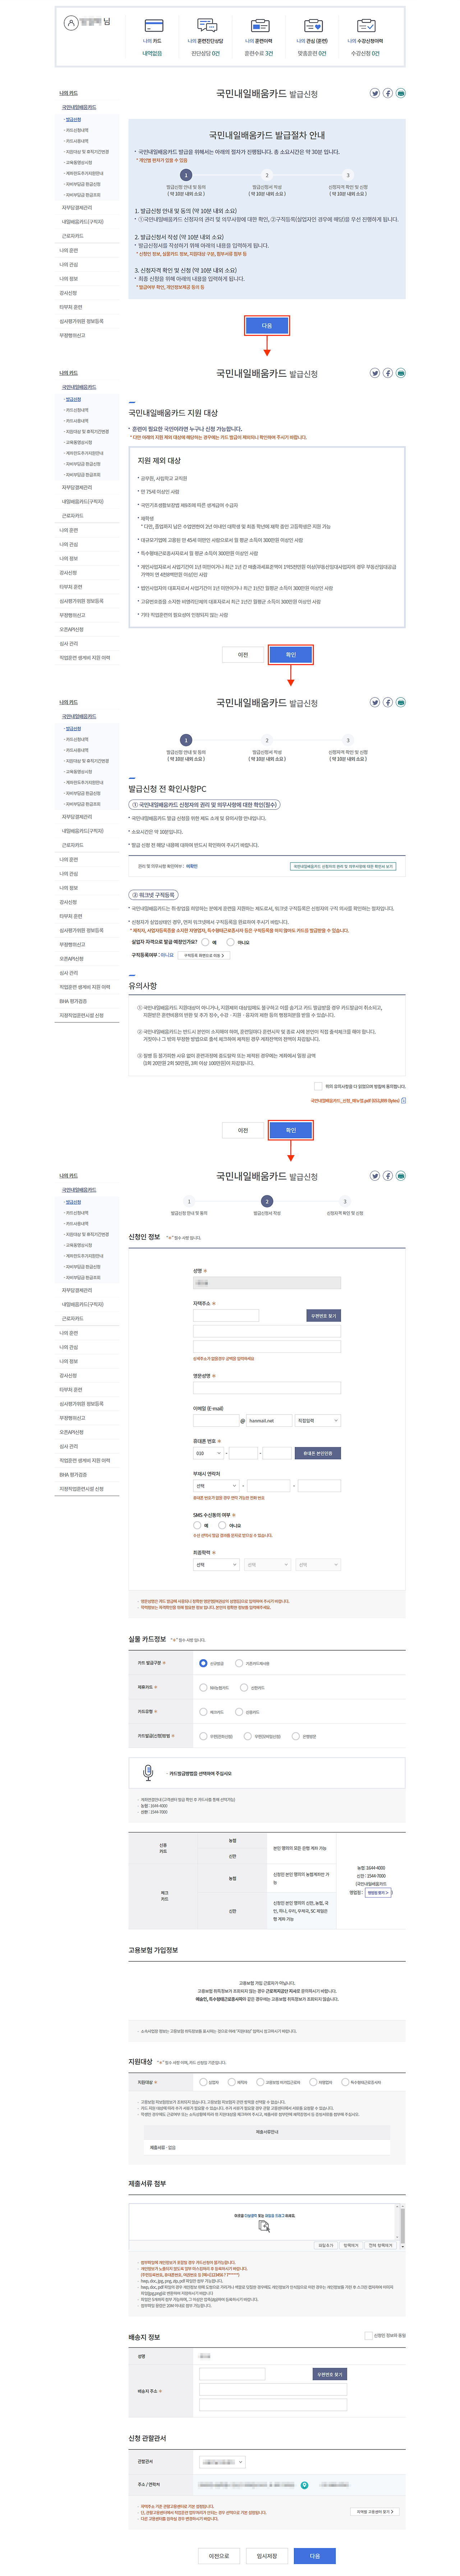
Task: Download 국민내일배움카드 신청 매뉴얼 pdf link
Action: coord(355,1101)
